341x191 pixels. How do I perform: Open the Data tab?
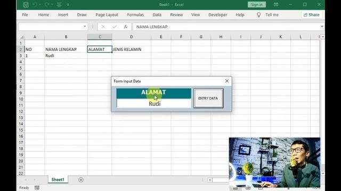(x=157, y=15)
